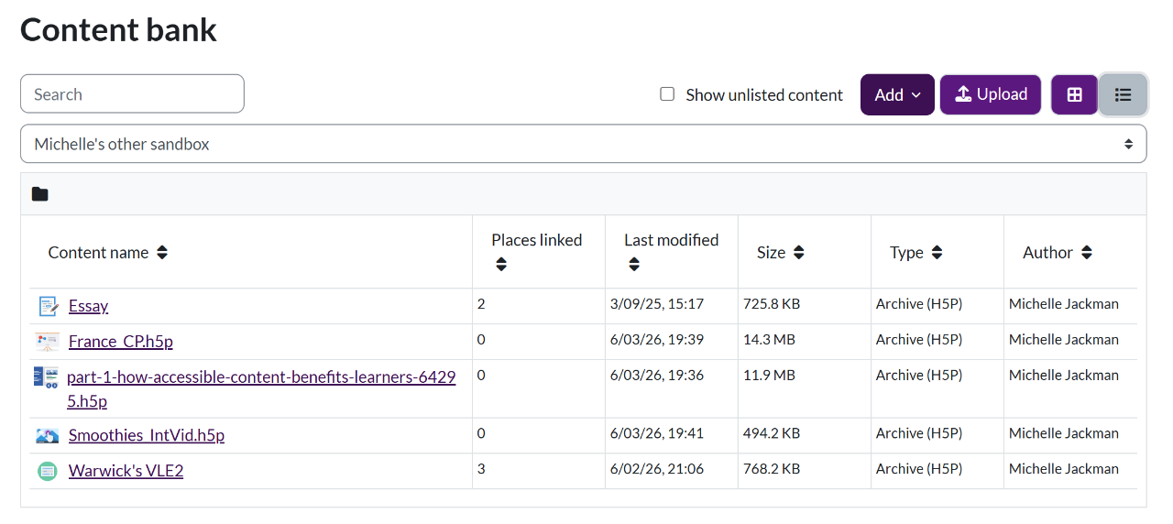Sort the table by Type
Screen dimensions: 1173x524
tap(936, 253)
